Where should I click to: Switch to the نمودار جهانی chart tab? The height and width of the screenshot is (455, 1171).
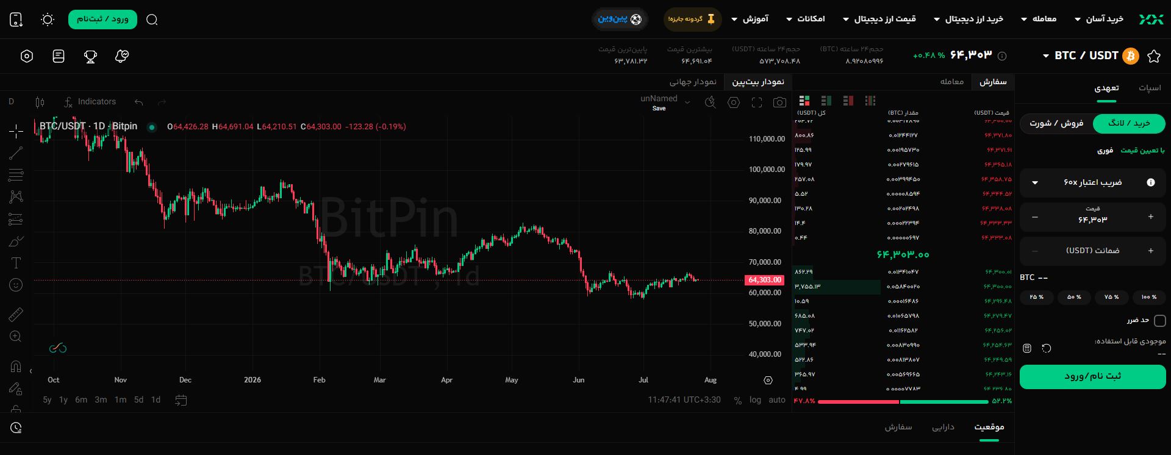click(x=693, y=82)
